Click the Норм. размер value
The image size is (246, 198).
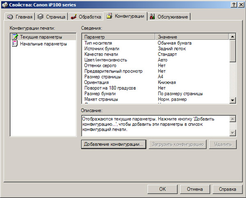click(172, 99)
